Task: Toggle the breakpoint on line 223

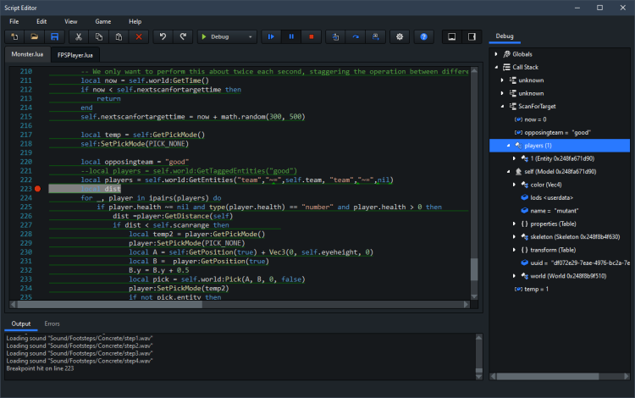Action: coord(39,189)
